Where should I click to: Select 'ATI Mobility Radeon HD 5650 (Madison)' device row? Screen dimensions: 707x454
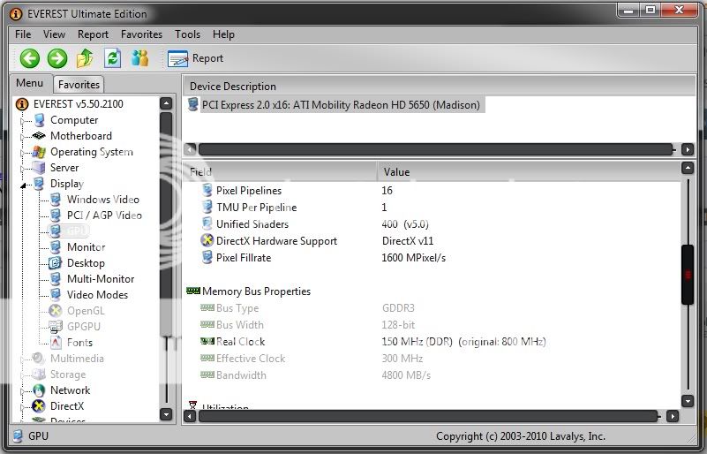tap(341, 105)
